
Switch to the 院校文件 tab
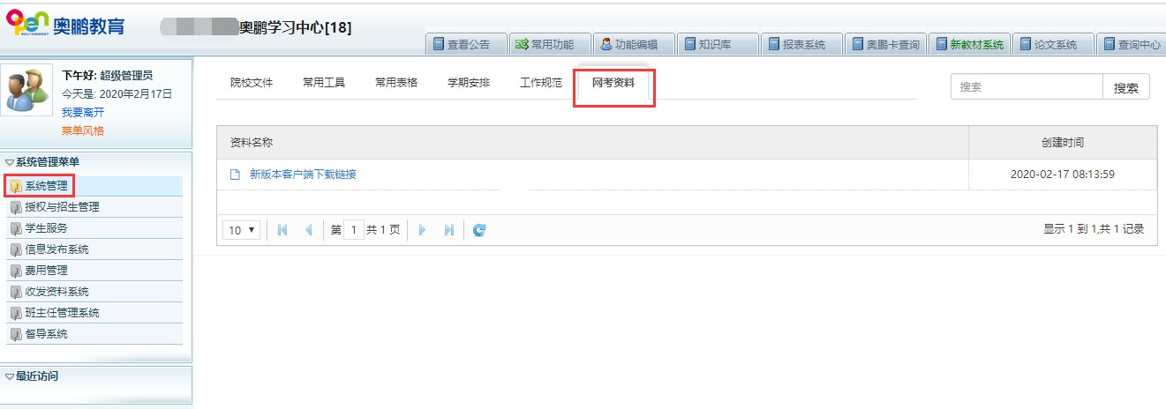click(x=252, y=83)
